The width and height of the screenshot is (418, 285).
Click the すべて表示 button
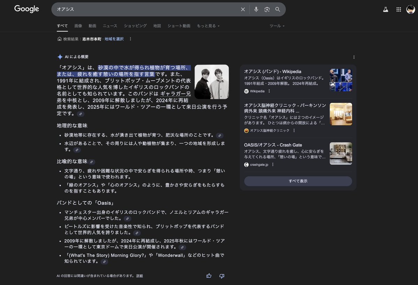[298, 181]
